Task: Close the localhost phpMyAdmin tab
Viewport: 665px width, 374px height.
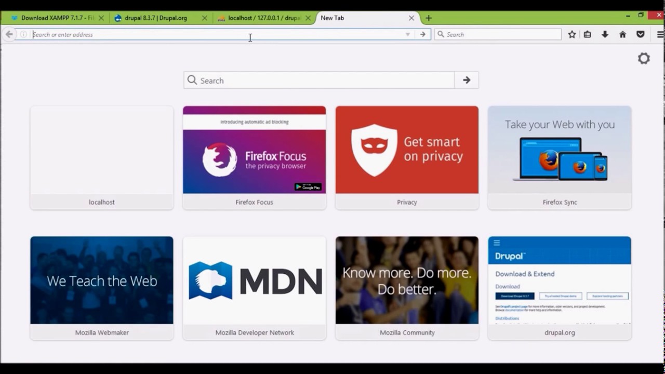Action: pyautogui.click(x=308, y=18)
